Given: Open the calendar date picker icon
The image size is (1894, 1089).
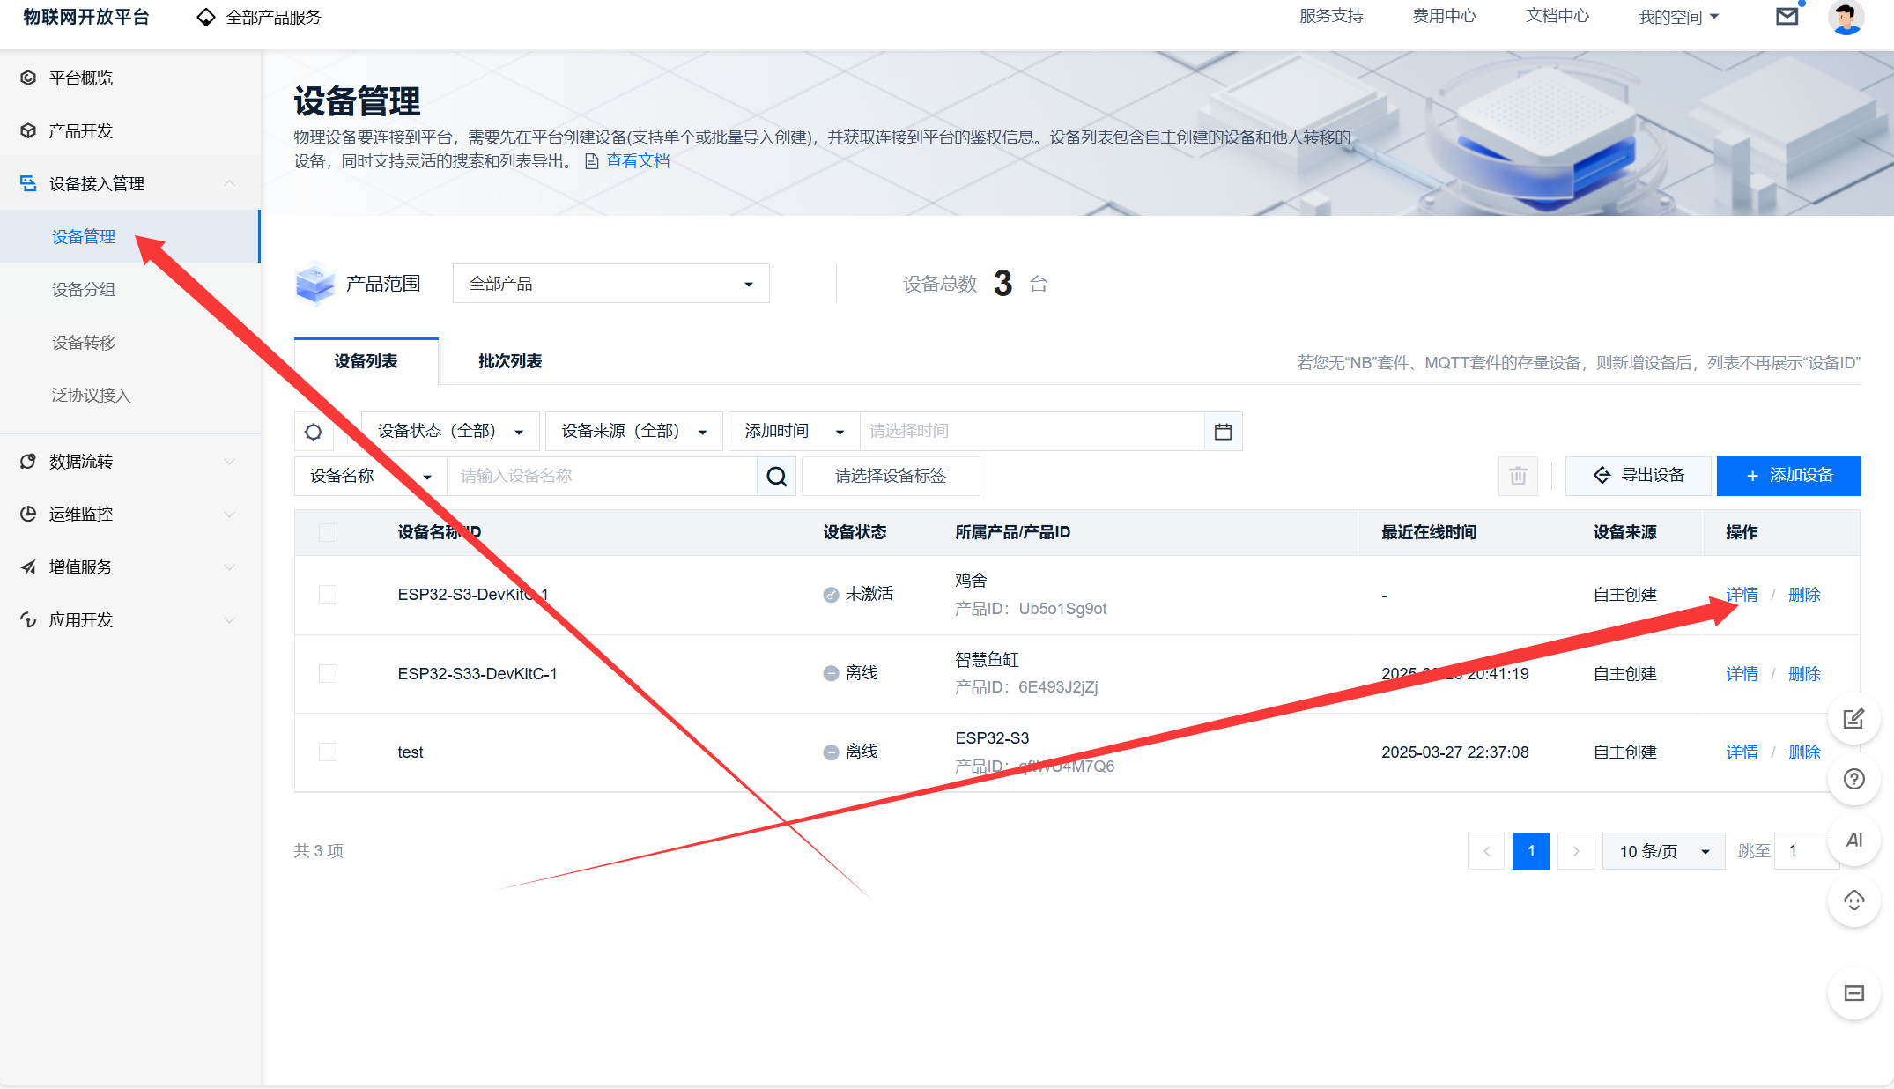Looking at the screenshot, I should tap(1223, 432).
